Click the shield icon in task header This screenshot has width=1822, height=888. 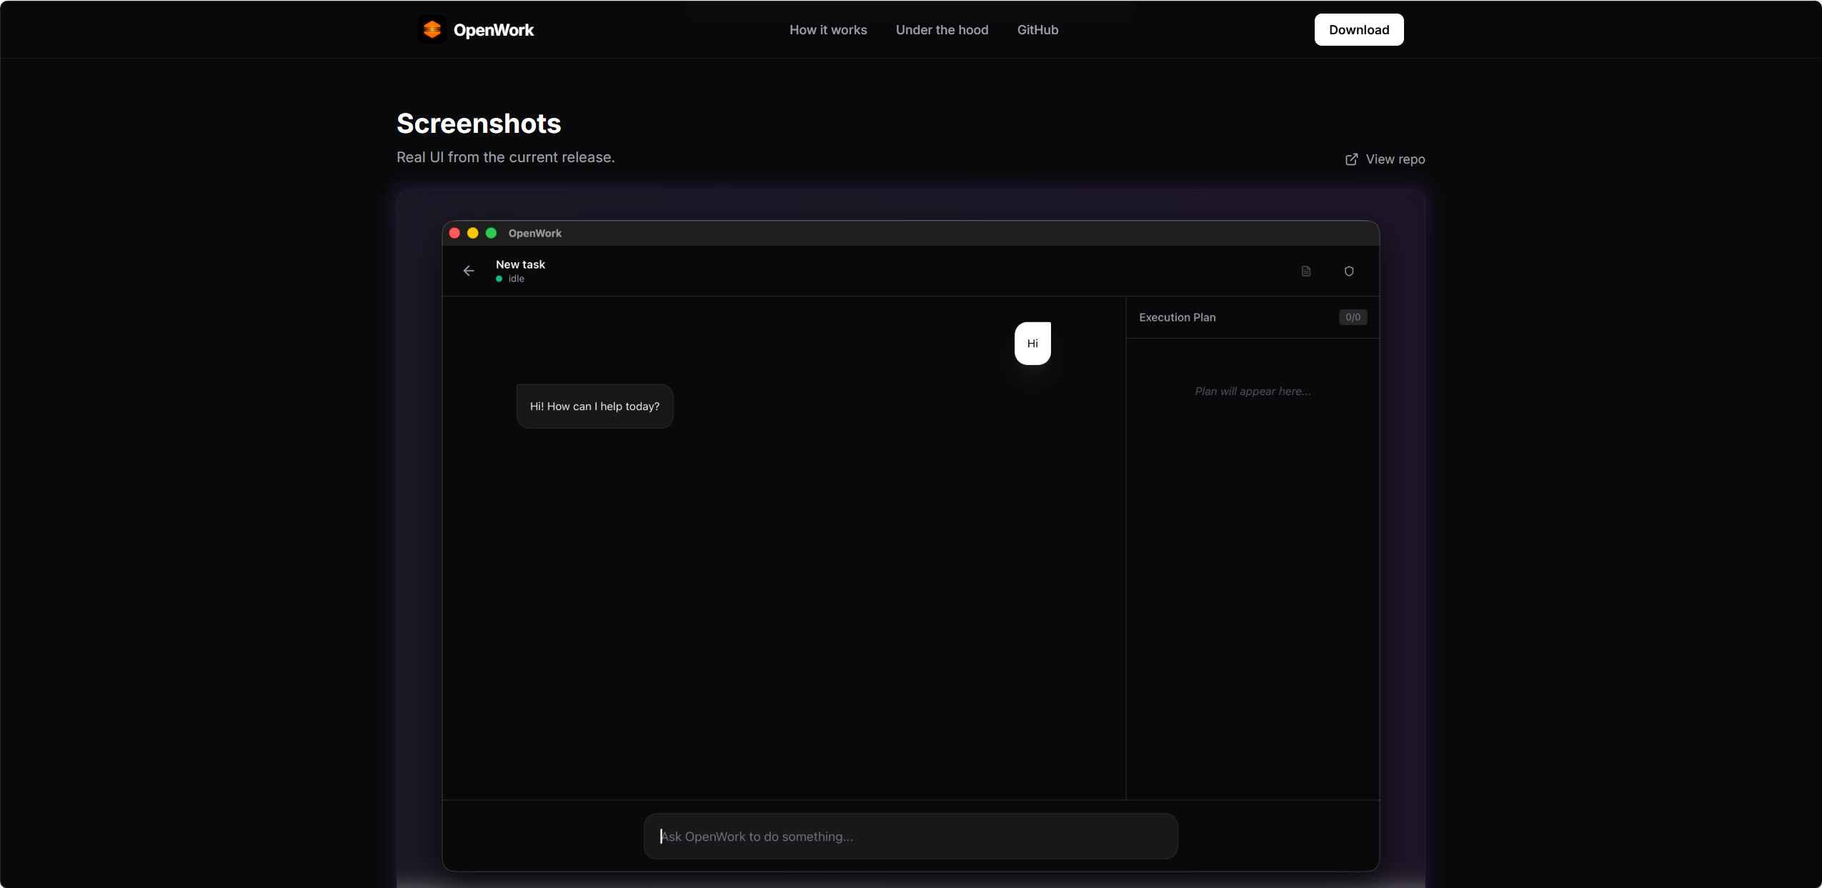(1349, 271)
